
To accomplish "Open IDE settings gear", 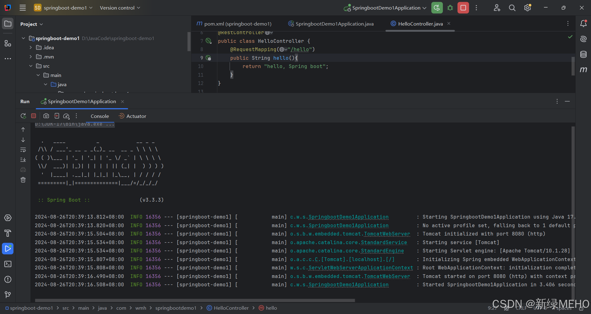I will [x=528, y=8].
